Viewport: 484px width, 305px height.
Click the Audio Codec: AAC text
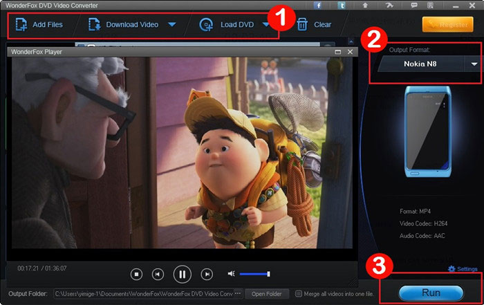coord(422,236)
